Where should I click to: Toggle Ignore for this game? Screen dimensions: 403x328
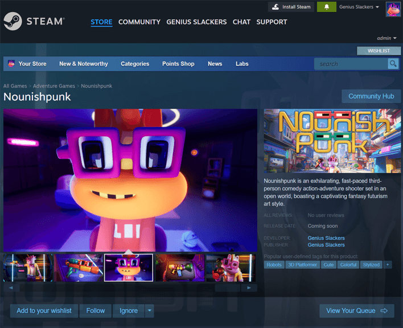point(129,311)
